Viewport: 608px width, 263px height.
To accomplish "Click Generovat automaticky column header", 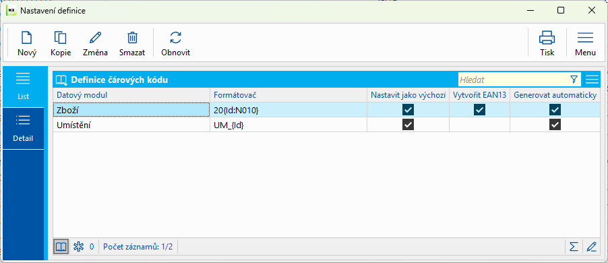I will pos(555,95).
